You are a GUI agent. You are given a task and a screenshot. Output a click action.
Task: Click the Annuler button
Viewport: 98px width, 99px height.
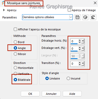pos(51,94)
